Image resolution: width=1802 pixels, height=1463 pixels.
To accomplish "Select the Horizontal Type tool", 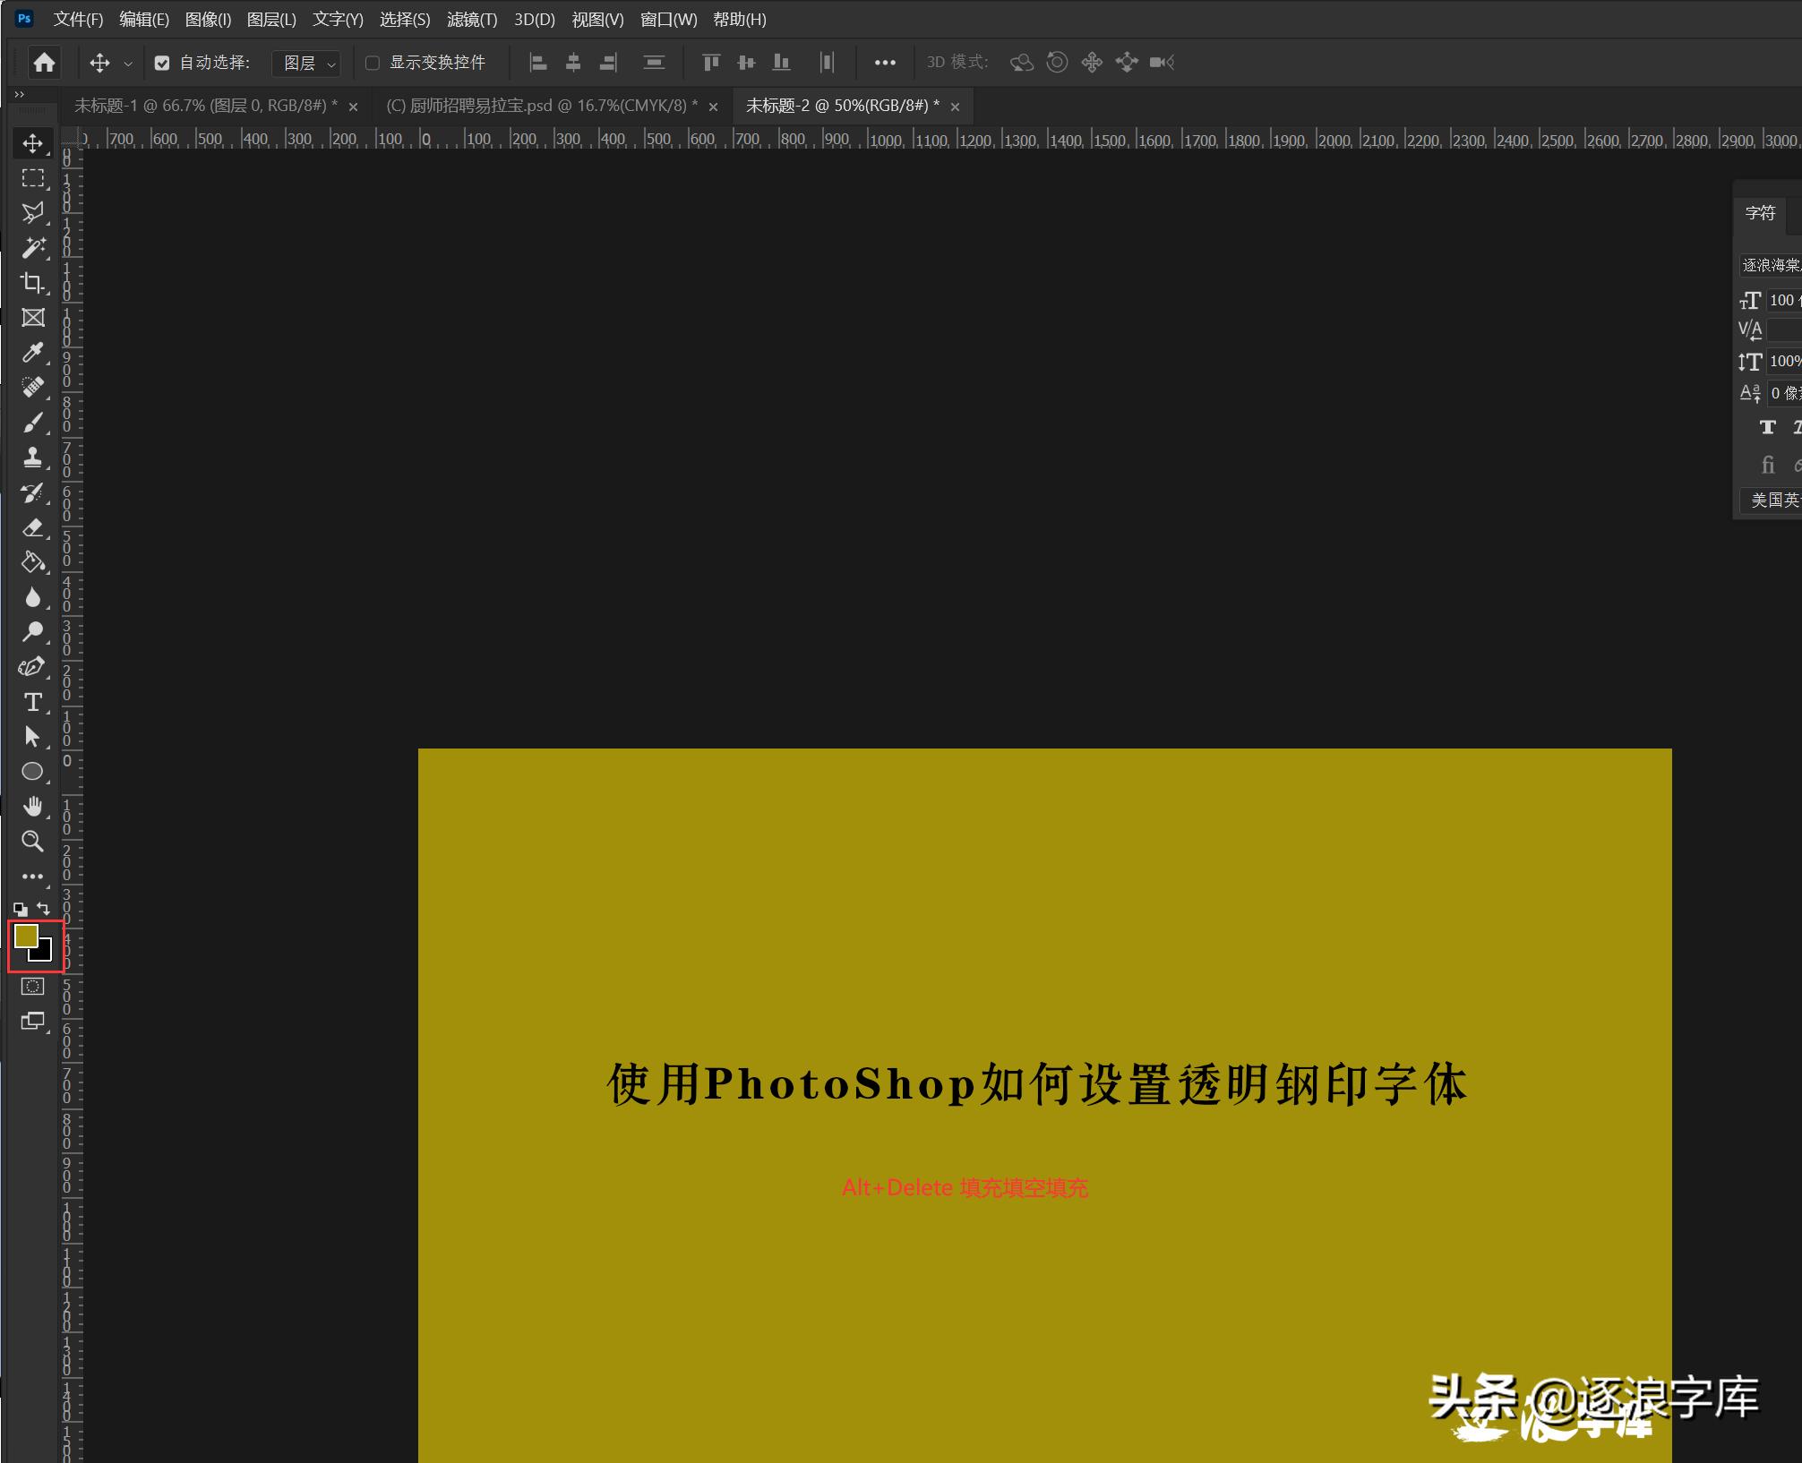I will point(33,703).
